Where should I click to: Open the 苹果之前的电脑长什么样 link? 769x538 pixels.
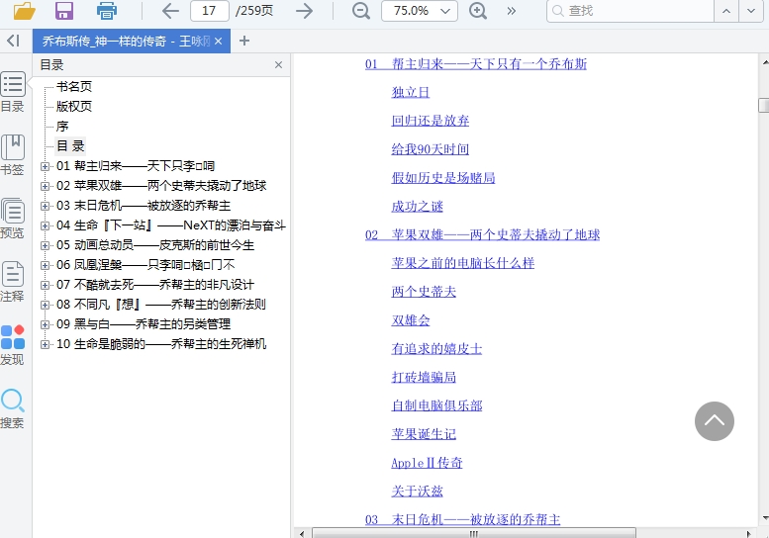click(463, 263)
